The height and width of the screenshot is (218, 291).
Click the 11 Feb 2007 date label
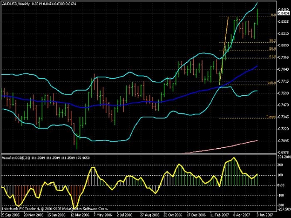point(220,215)
